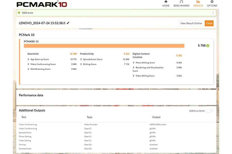Expand the App Start-up Score row
The height and width of the screenshot is (154, 232).
[x=28, y=59]
